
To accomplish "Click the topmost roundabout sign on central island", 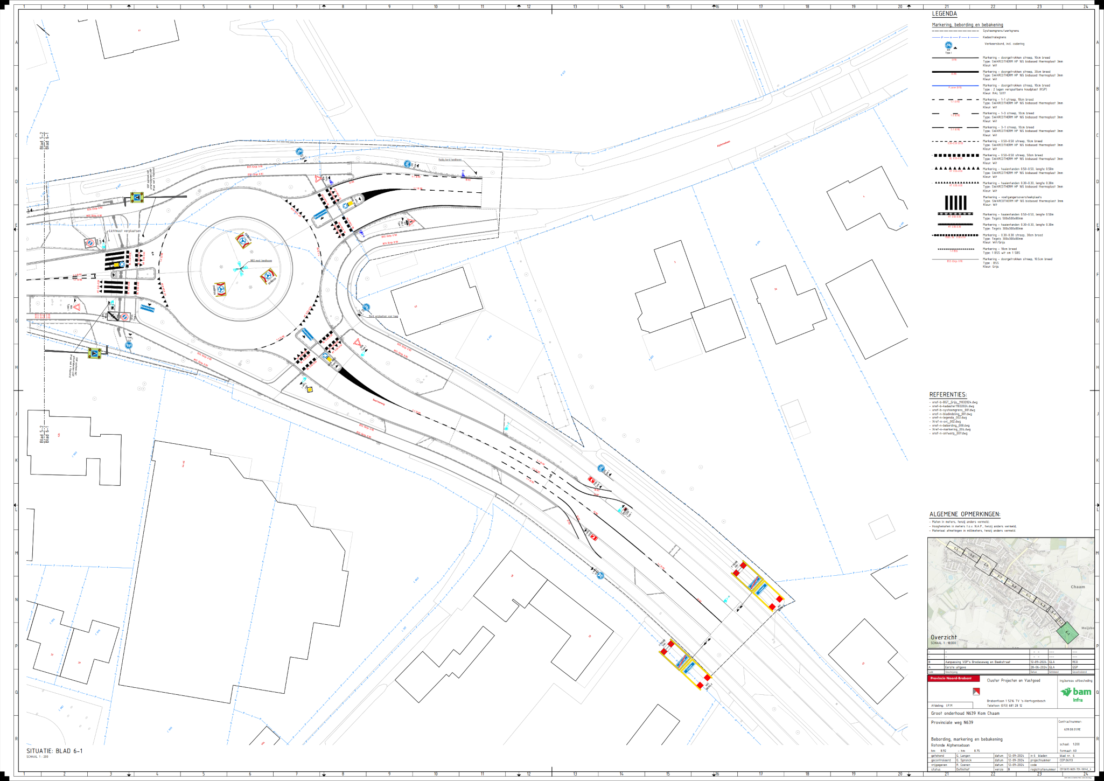I will (x=244, y=240).
